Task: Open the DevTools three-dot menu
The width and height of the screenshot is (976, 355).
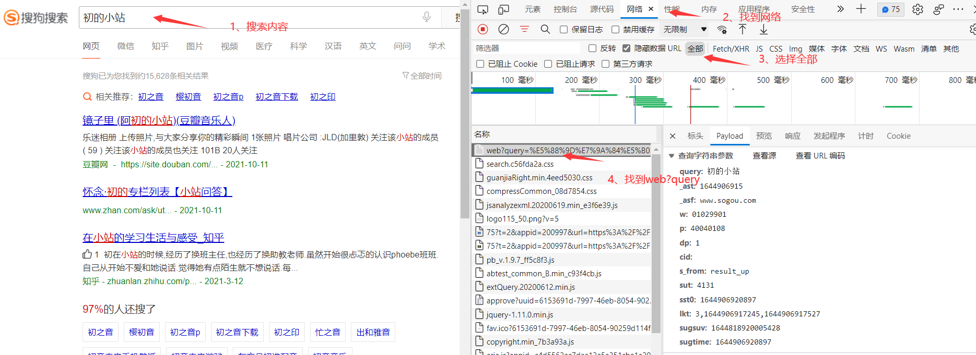Action: [x=958, y=9]
